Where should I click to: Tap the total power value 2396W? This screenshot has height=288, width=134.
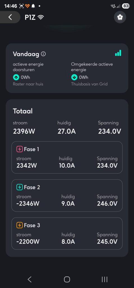click(x=24, y=132)
